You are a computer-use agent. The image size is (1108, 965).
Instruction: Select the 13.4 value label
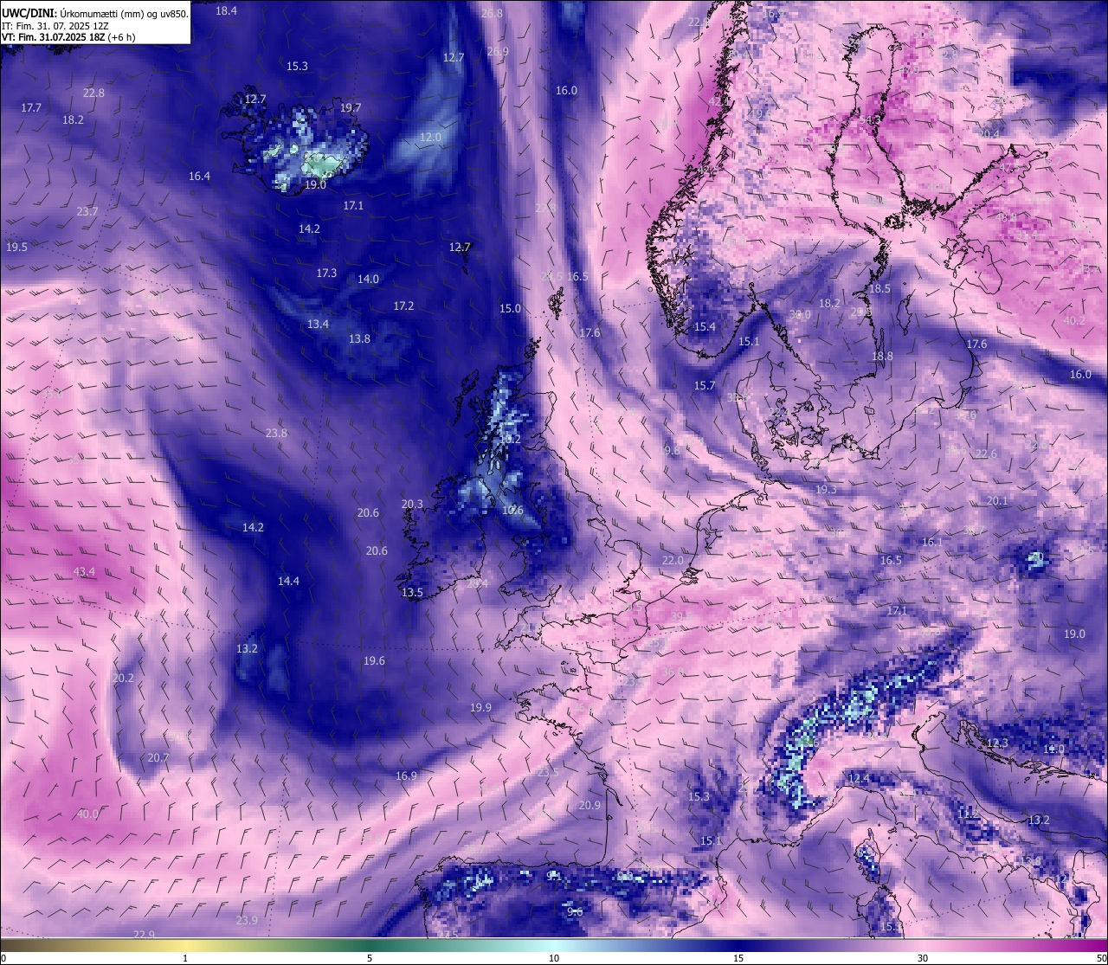click(x=318, y=324)
